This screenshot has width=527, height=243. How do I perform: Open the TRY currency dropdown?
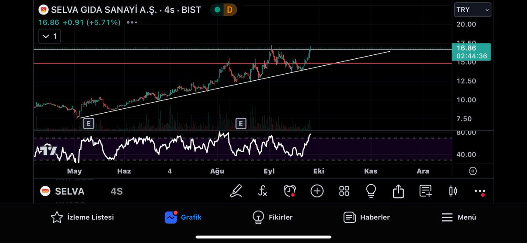coord(473,9)
